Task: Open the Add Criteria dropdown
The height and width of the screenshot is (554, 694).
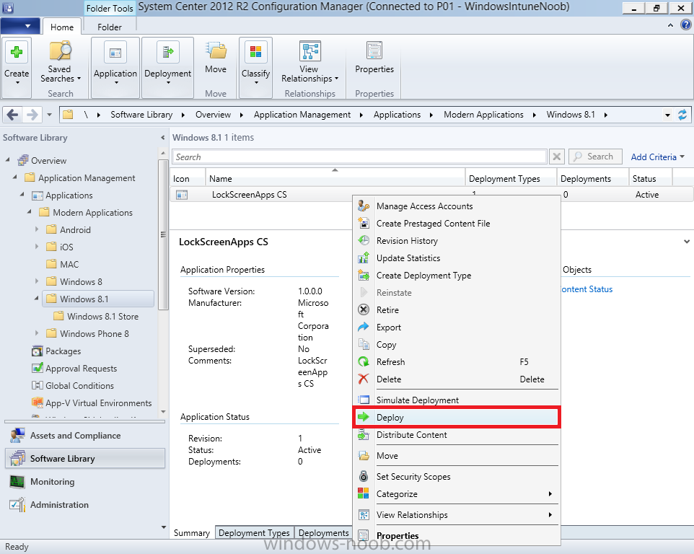Action: [x=658, y=157]
